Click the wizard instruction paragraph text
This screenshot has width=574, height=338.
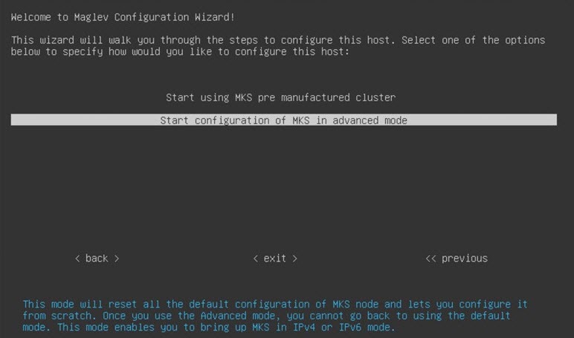278,46
